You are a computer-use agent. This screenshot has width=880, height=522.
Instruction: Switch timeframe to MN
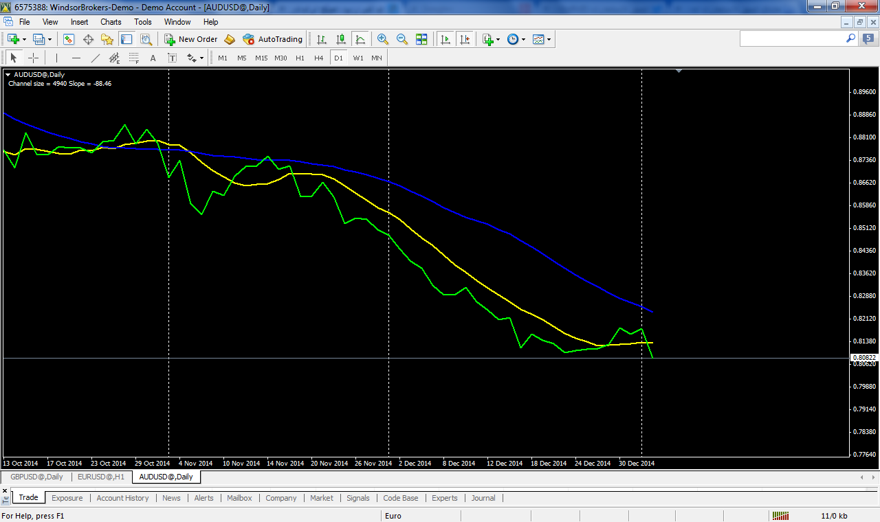point(377,58)
